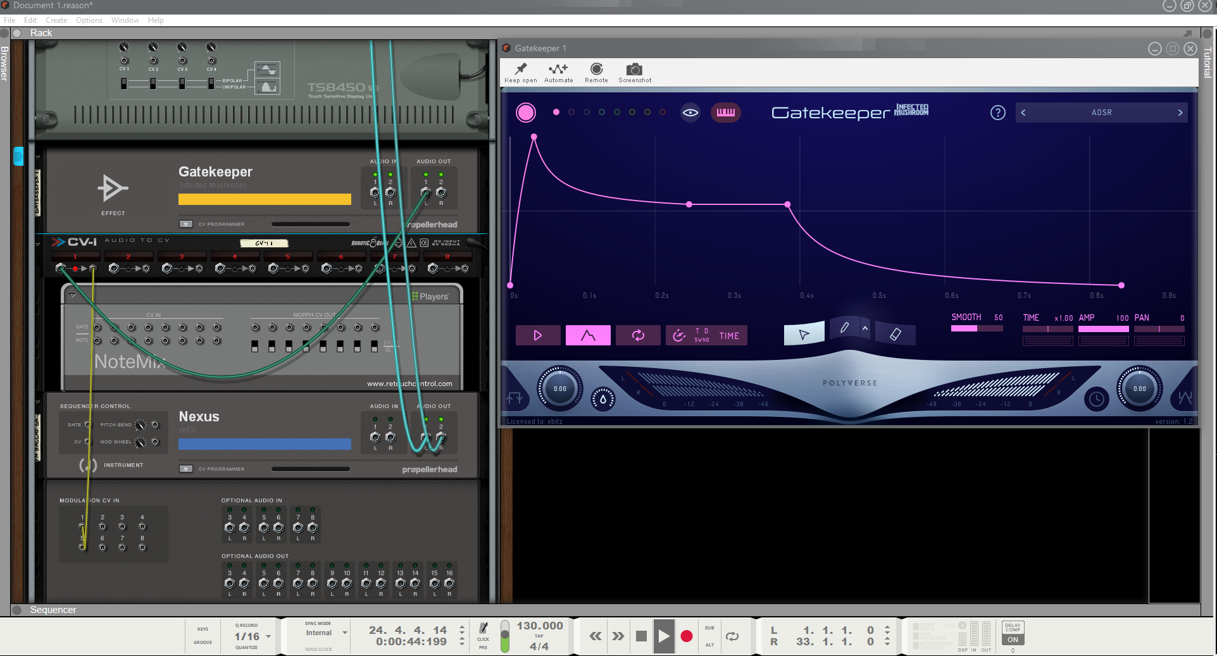
Task: Open the Options menu
Action: pyautogui.click(x=89, y=20)
